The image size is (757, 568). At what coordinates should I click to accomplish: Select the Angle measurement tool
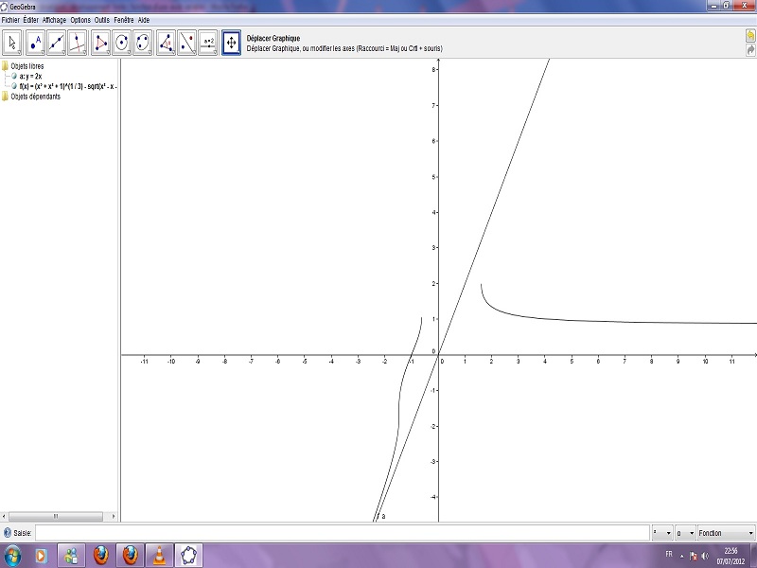(x=166, y=42)
